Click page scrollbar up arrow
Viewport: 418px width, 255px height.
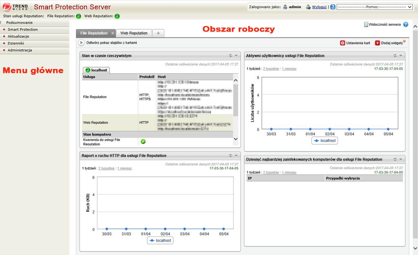(x=415, y=27)
